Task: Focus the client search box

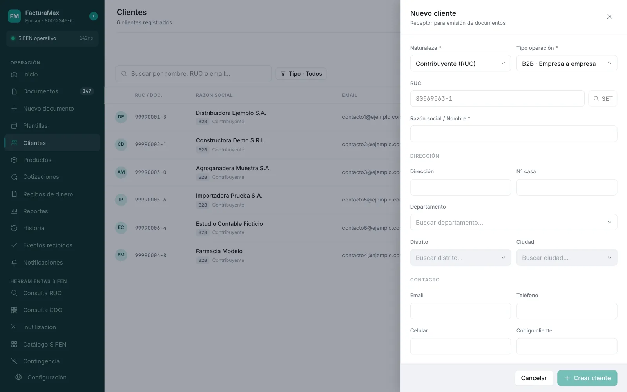Action: 193,74
